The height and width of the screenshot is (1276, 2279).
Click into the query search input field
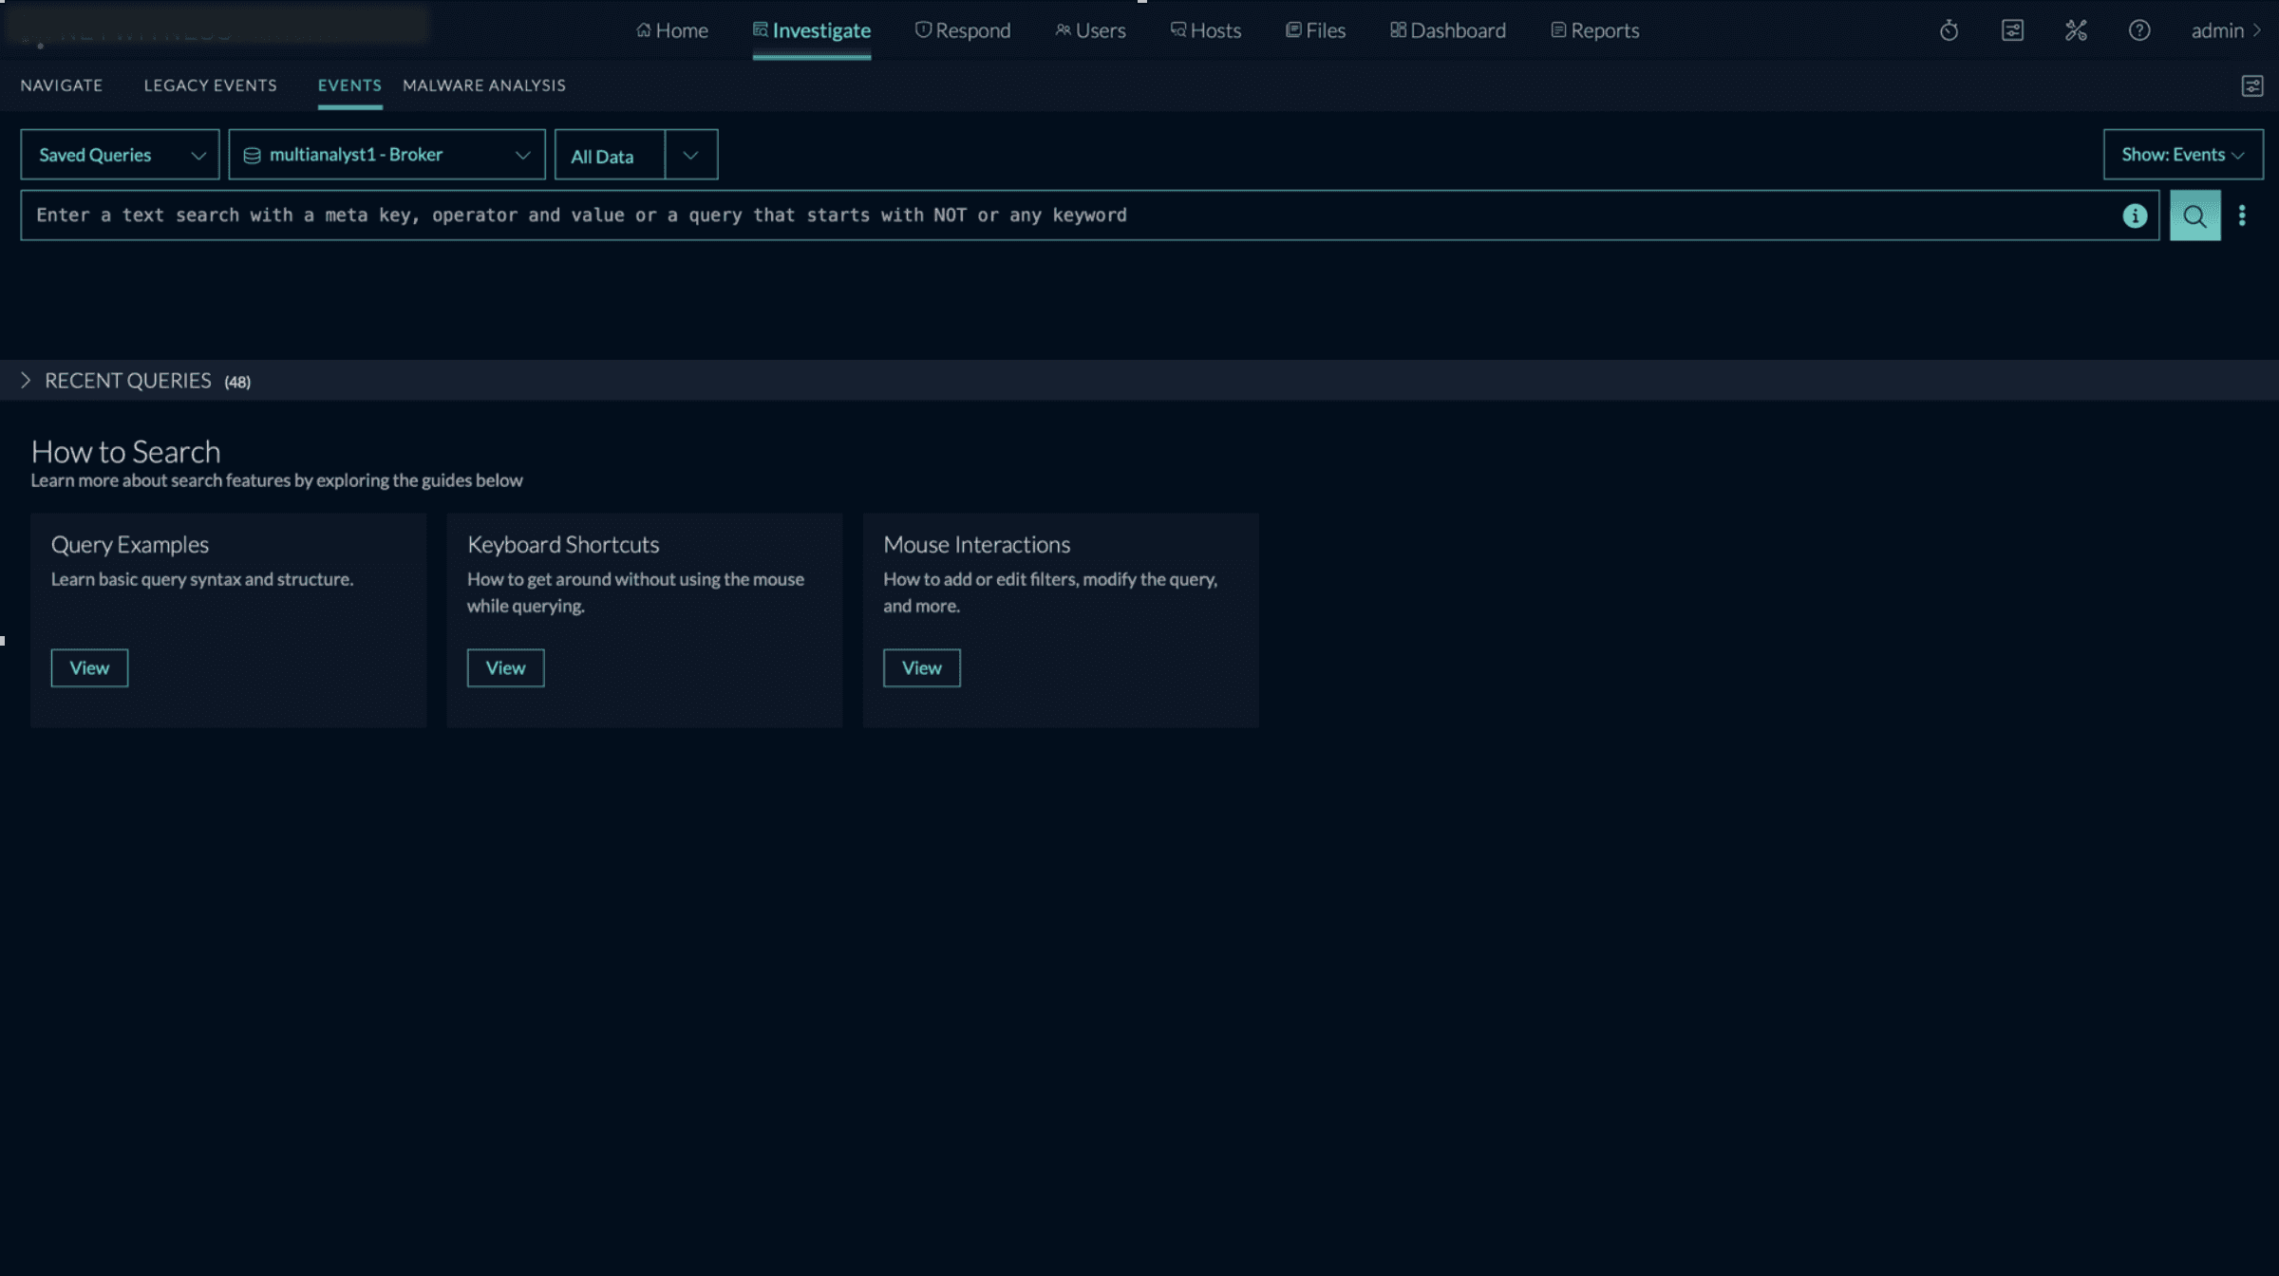[x=1045, y=216]
